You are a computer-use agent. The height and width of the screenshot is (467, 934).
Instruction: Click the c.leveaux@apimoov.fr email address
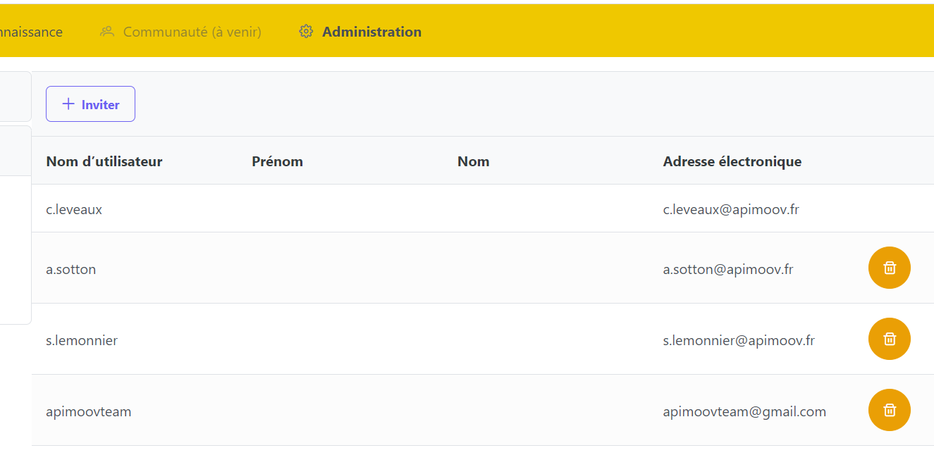pos(731,209)
